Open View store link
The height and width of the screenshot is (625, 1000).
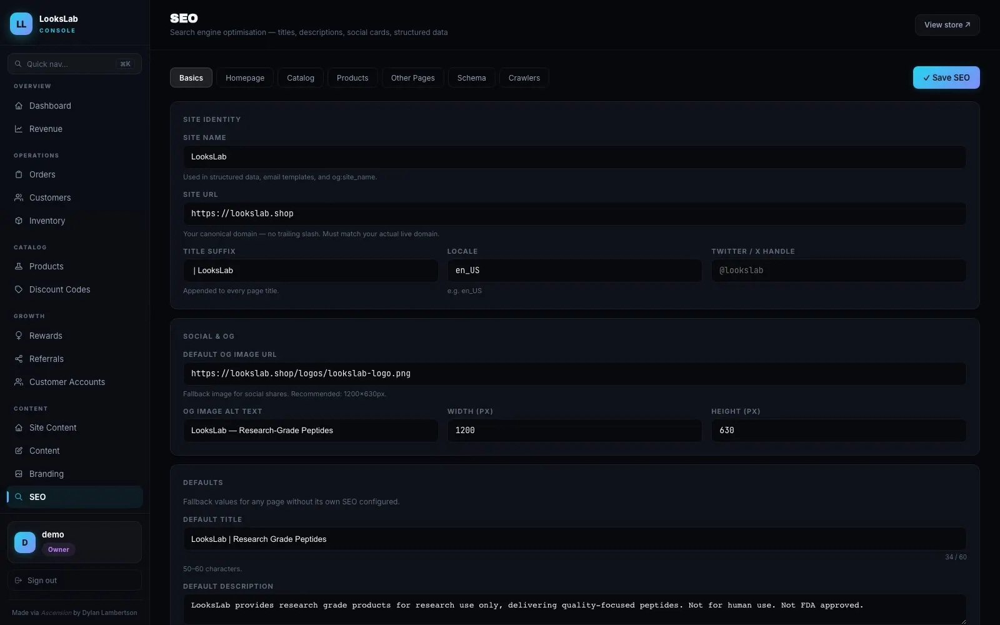click(x=947, y=25)
